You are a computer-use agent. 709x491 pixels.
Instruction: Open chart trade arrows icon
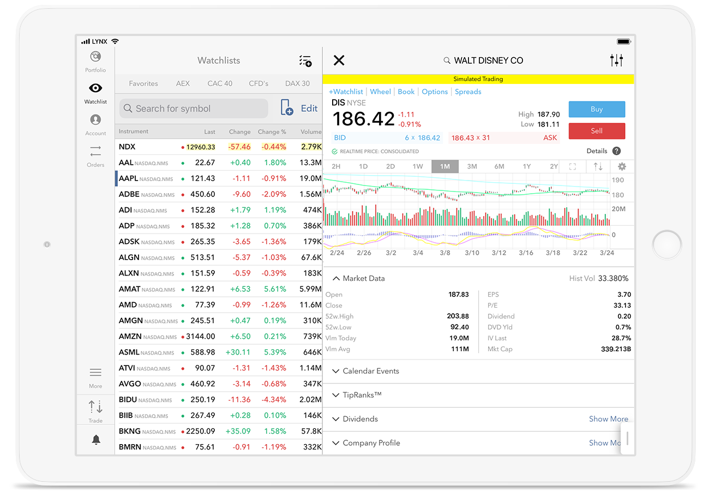coord(598,166)
